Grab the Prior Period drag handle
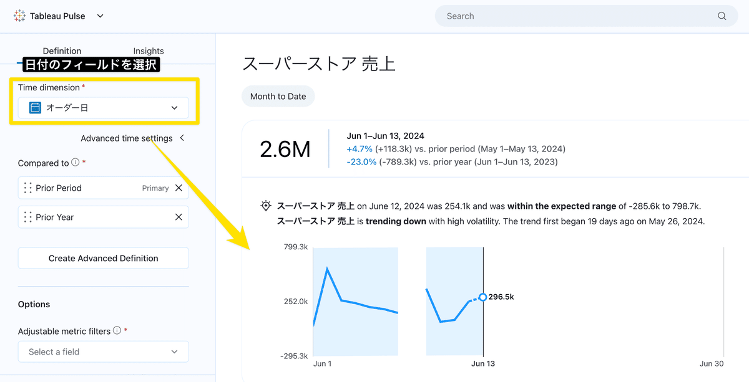 tap(27, 188)
